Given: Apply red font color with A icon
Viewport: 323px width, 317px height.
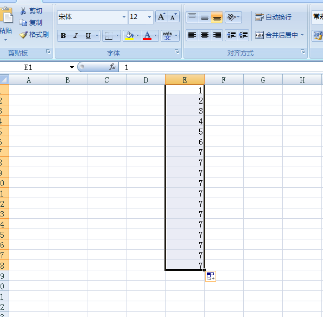Looking at the screenshot, I should 147,36.
